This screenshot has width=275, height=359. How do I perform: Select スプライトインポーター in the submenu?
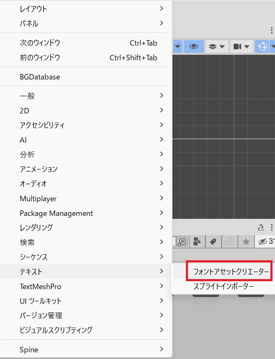(x=224, y=286)
